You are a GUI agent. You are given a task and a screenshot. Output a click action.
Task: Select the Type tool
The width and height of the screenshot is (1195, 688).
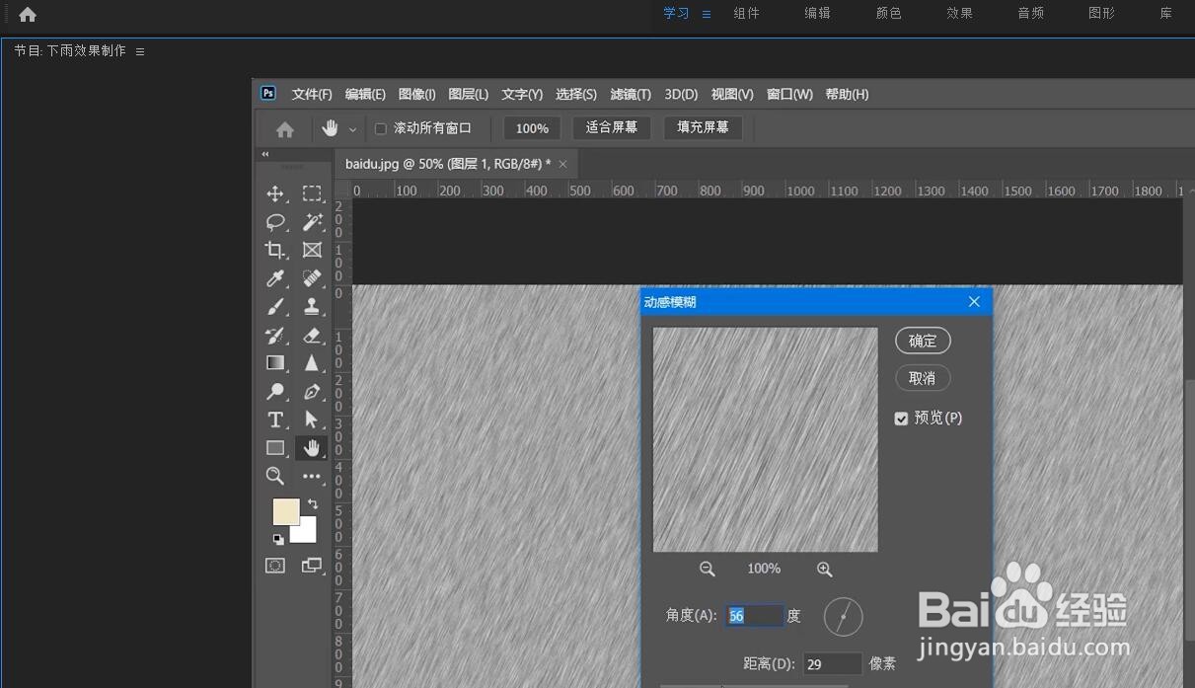[x=275, y=420]
